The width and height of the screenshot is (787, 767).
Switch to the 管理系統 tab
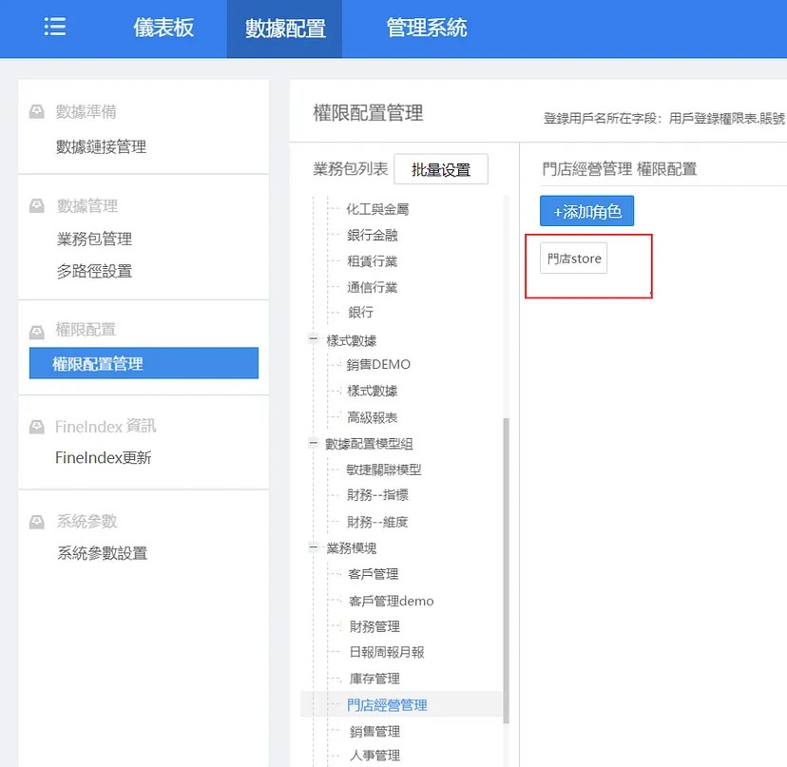pyautogui.click(x=427, y=28)
